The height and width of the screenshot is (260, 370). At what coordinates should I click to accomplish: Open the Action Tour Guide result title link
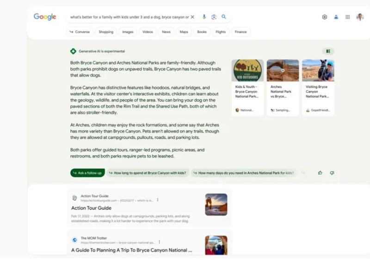pyautogui.click(x=91, y=208)
